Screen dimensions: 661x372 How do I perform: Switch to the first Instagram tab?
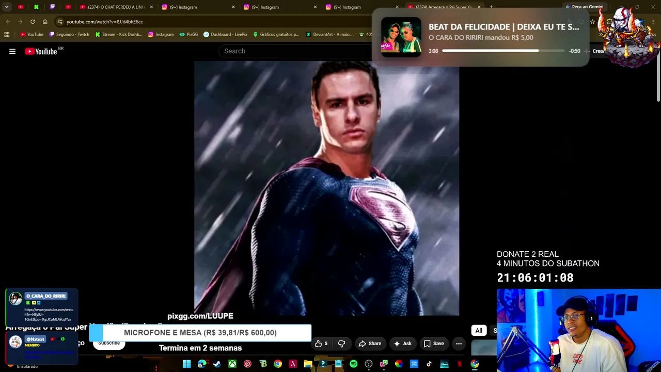[199, 7]
